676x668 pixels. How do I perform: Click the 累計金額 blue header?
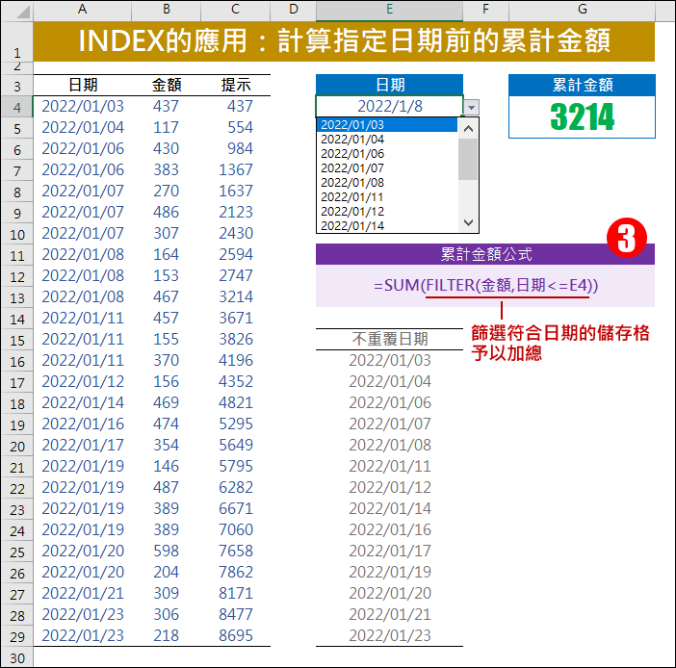[x=582, y=85]
